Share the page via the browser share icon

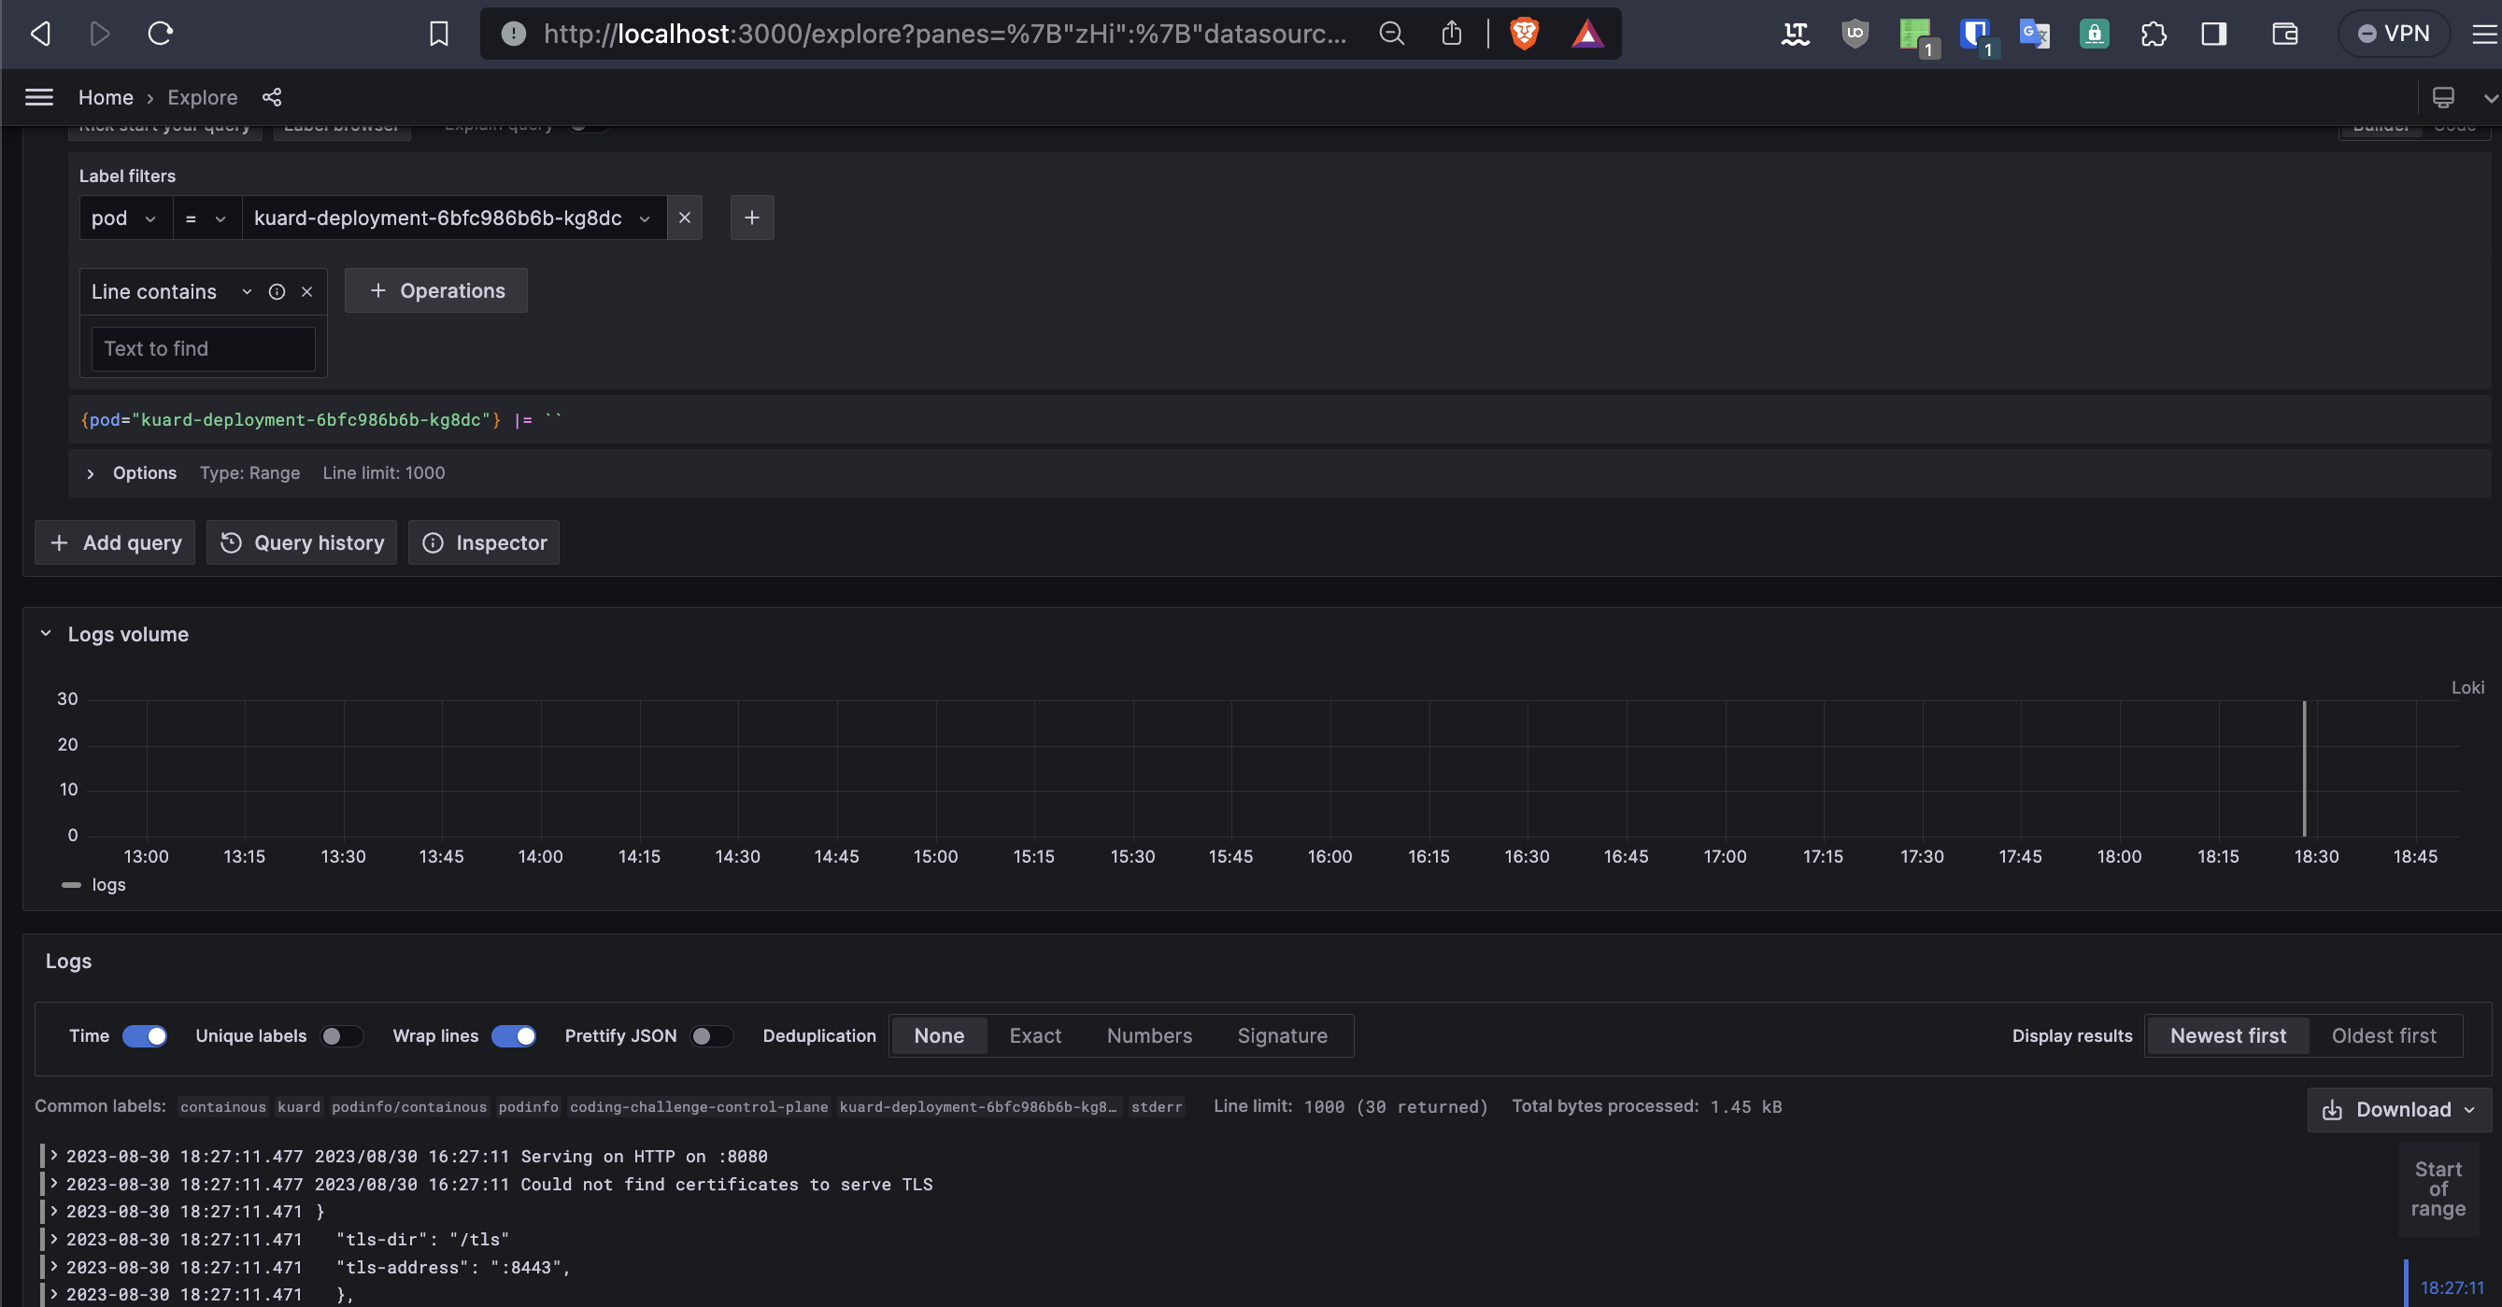pos(1451,34)
